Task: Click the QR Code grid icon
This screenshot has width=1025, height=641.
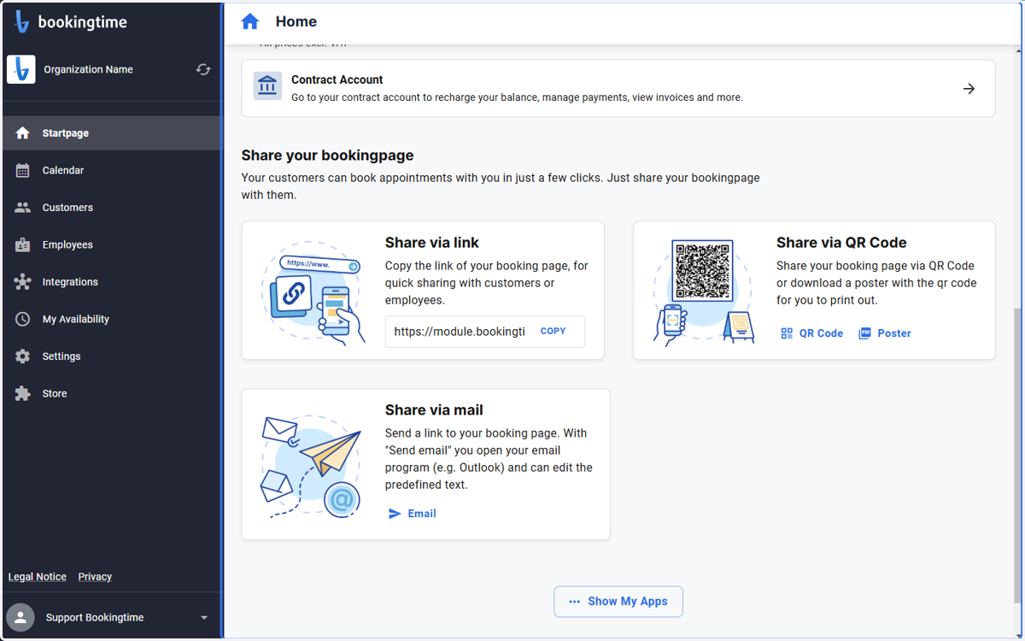Action: [787, 333]
